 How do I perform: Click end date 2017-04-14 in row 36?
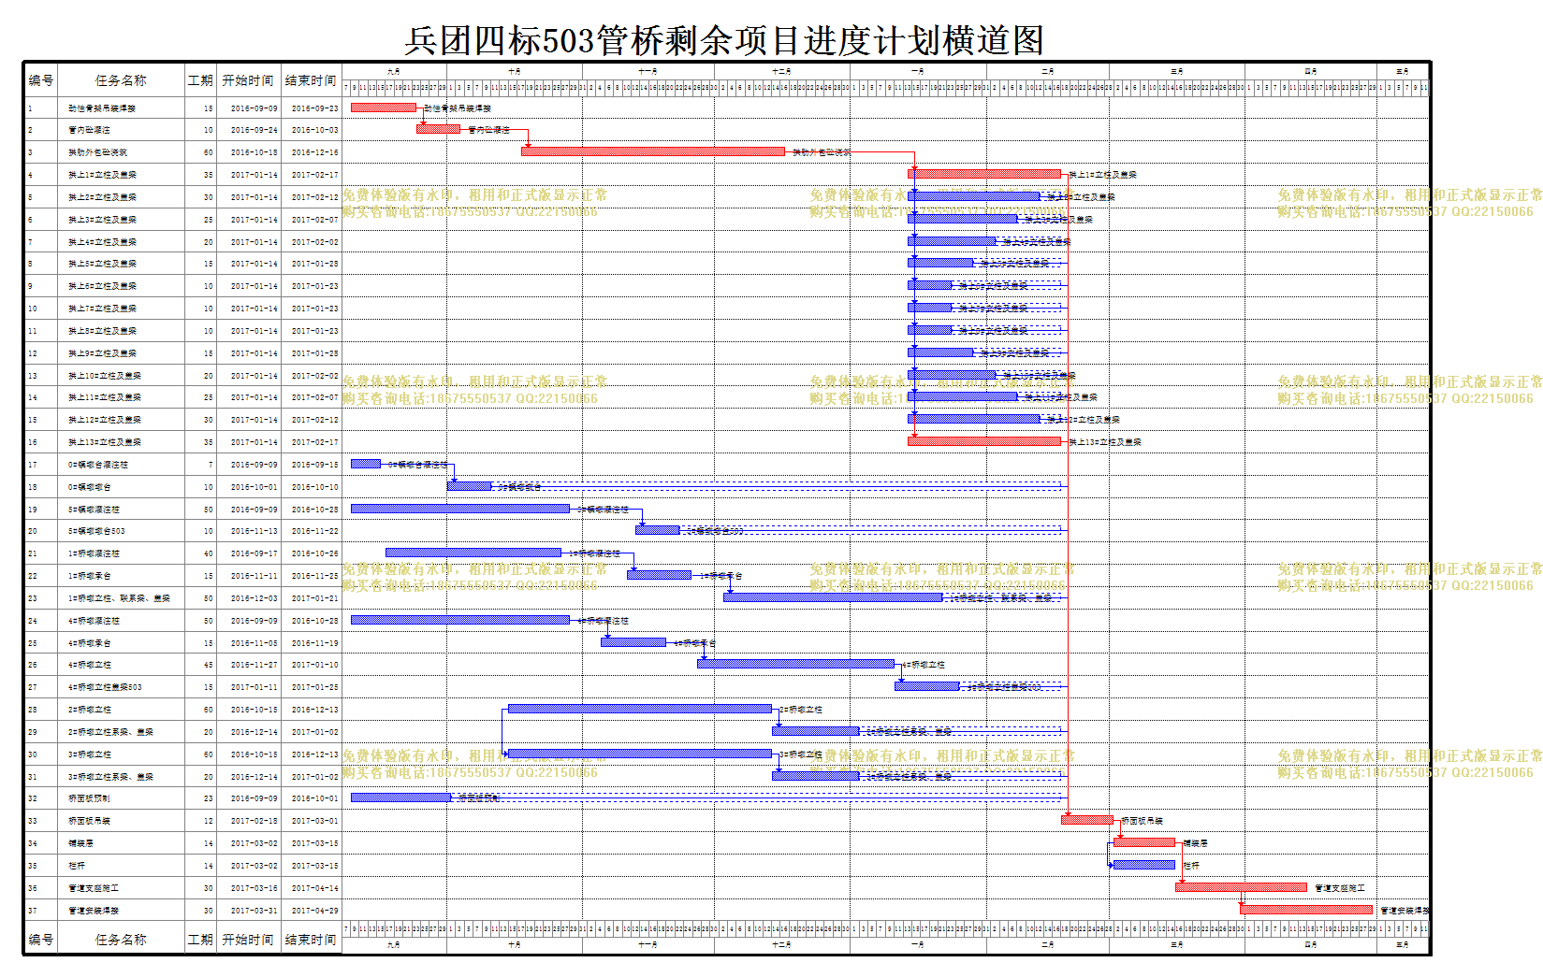coord(315,888)
